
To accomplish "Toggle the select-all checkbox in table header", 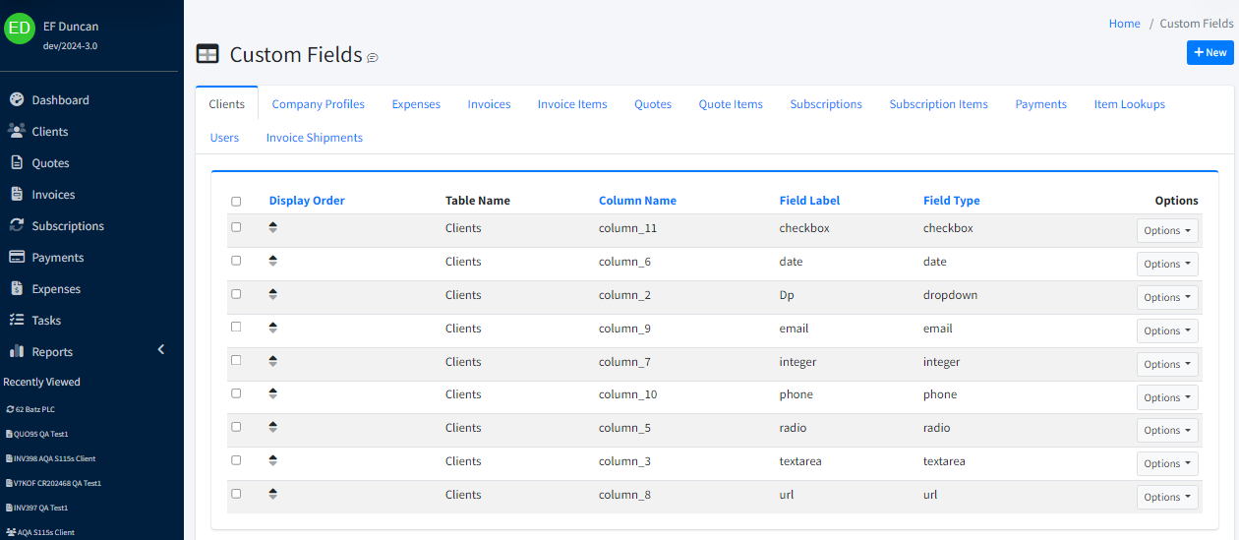I will (236, 201).
